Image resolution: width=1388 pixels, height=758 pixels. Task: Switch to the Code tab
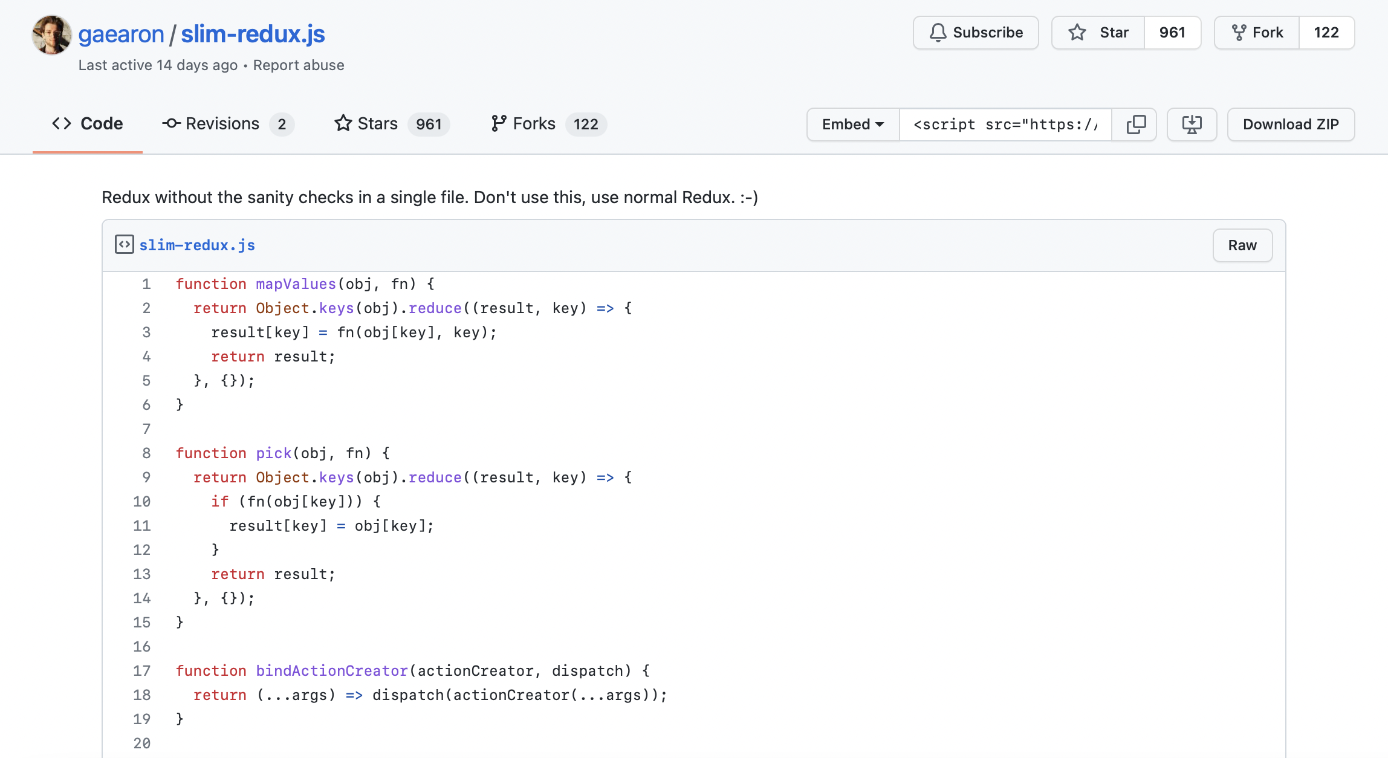click(88, 124)
